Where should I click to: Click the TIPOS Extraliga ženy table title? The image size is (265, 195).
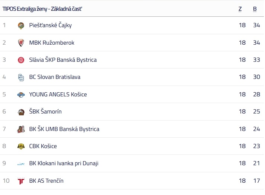click(42, 9)
